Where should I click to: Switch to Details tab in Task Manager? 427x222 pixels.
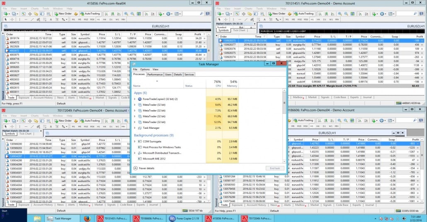click(178, 74)
